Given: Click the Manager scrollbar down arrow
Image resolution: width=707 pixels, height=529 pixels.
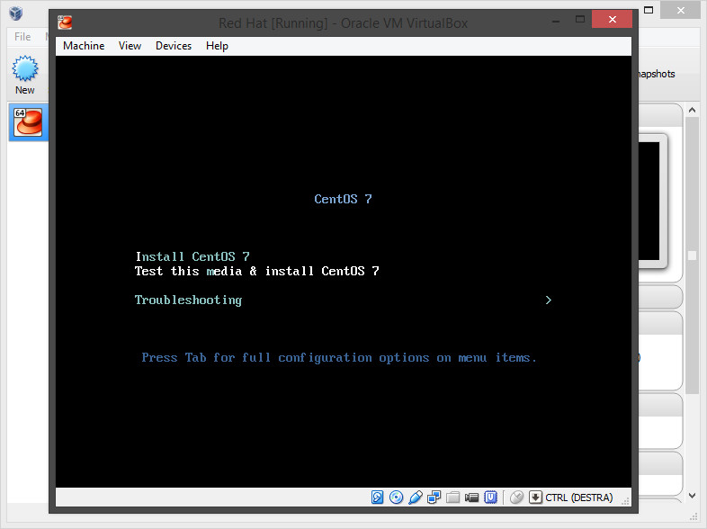Looking at the screenshot, I should click(692, 496).
